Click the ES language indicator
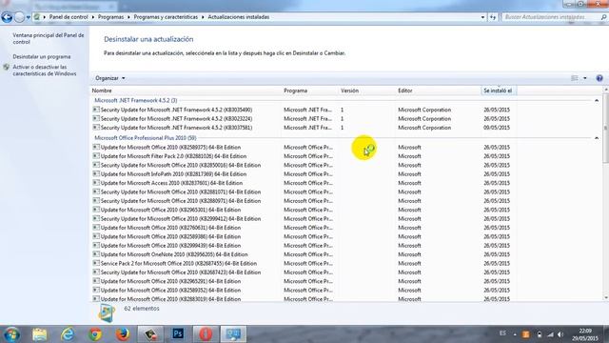Viewport: 609px width, 343px height. pos(503,333)
